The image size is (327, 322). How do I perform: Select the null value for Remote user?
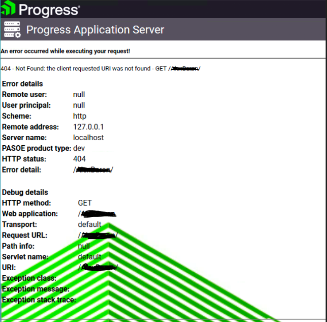(x=79, y=94)
